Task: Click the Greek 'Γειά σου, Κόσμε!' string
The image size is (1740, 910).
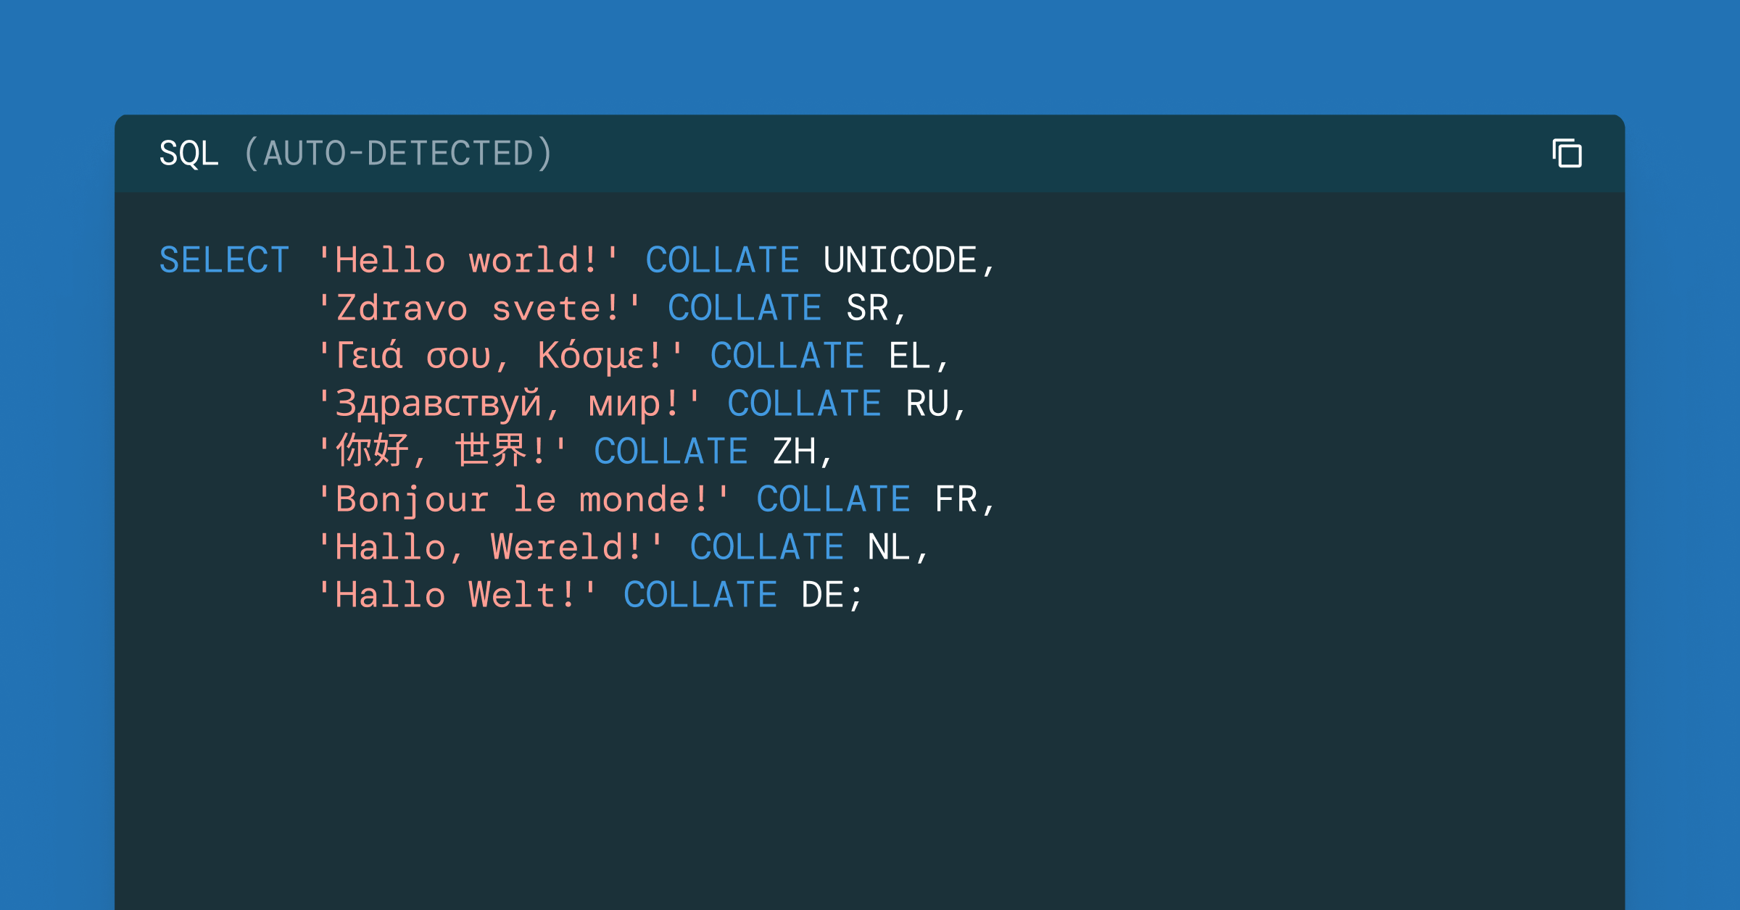Action: click(500, 356)
